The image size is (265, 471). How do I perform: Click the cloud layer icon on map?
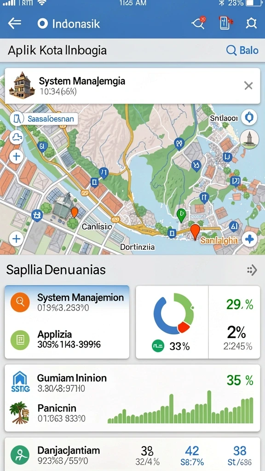(x=16, y=138)
